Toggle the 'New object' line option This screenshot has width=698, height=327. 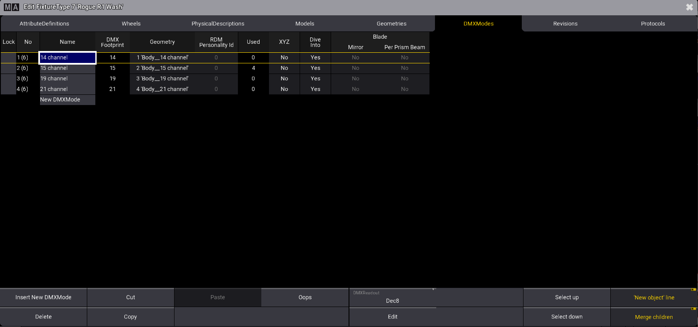click(x=654, y=298)
